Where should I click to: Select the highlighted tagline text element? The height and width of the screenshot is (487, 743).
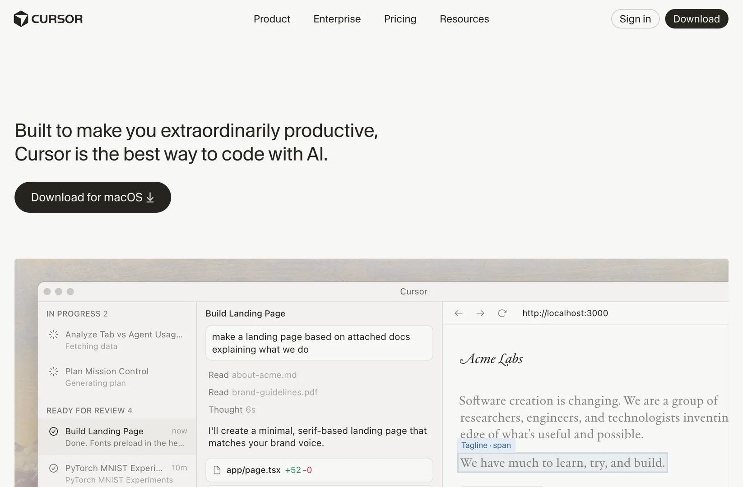coord(562,463)
